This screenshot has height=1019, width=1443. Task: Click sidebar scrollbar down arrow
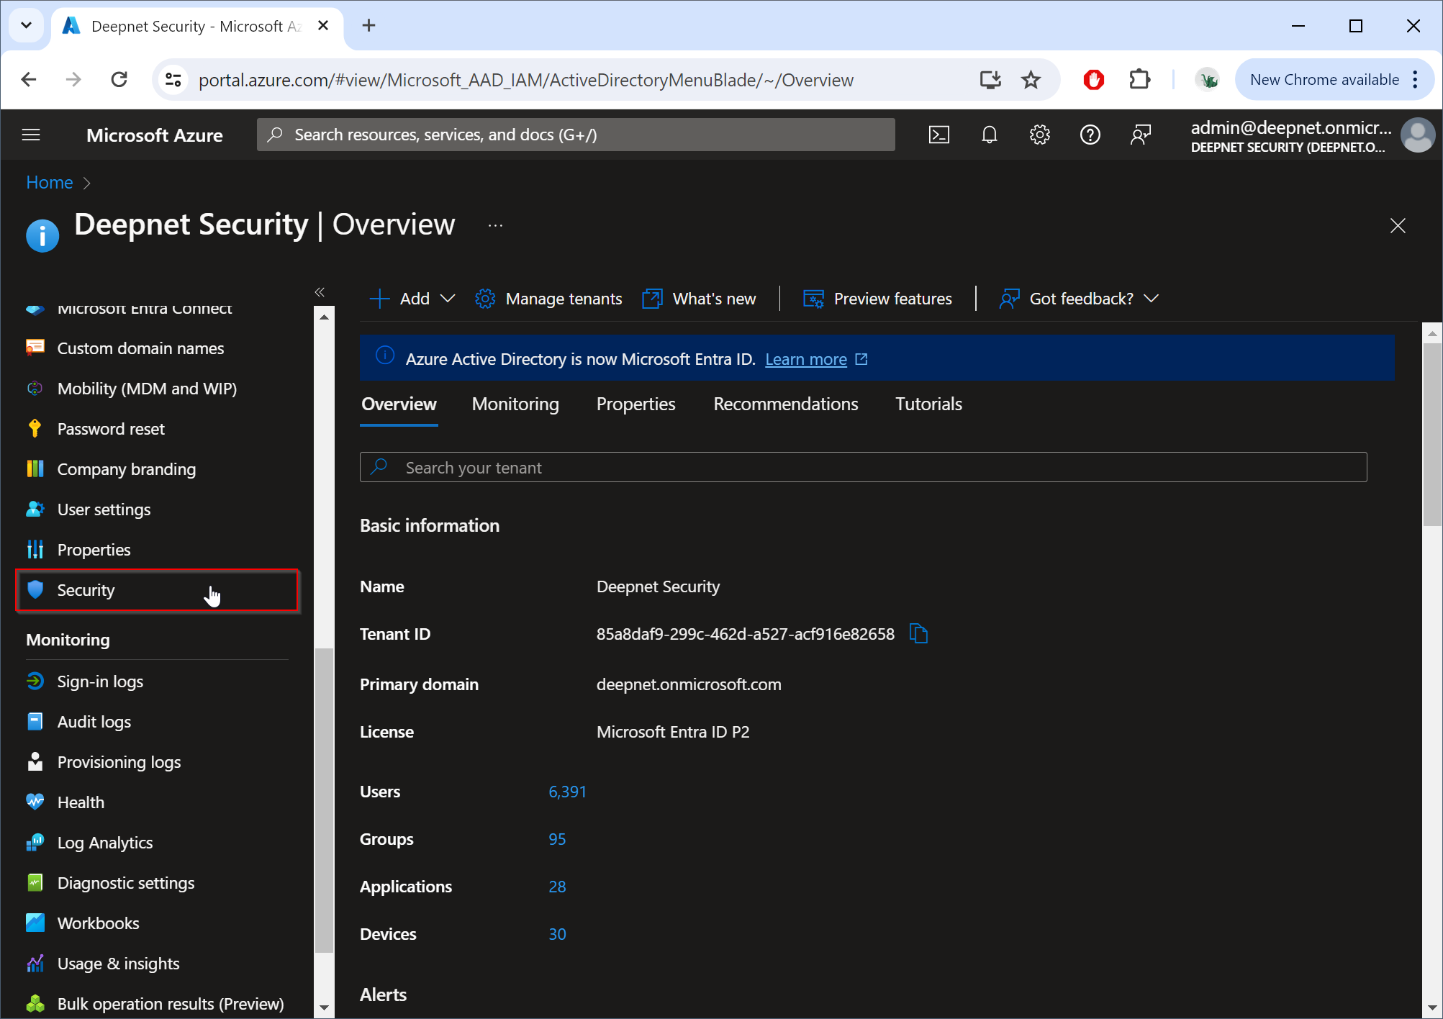(324, 1007)
